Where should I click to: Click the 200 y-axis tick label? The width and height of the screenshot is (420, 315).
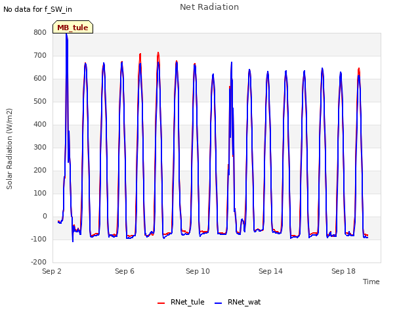click(40, 171)
